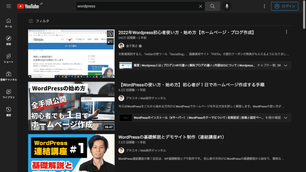This screenshot has width=306, height=172.
Task: Click the Watch Later clock icon on first thumbnail
Action: 110,34
